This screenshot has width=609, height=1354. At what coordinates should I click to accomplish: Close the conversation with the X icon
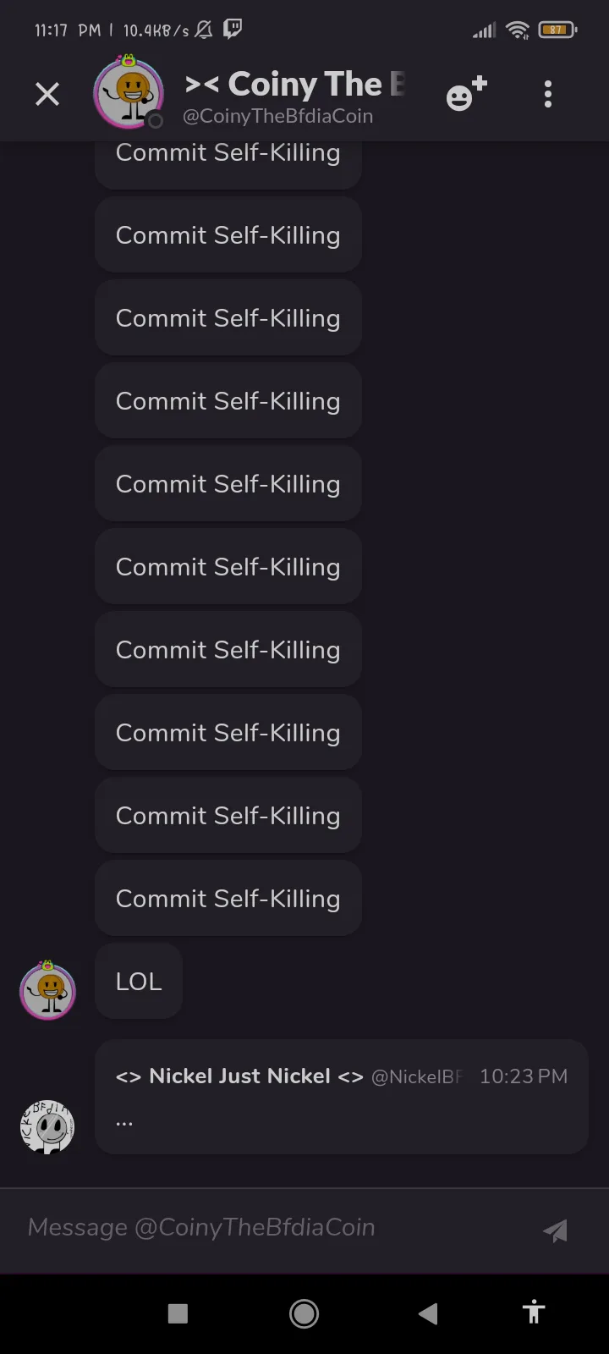point(47,94)
